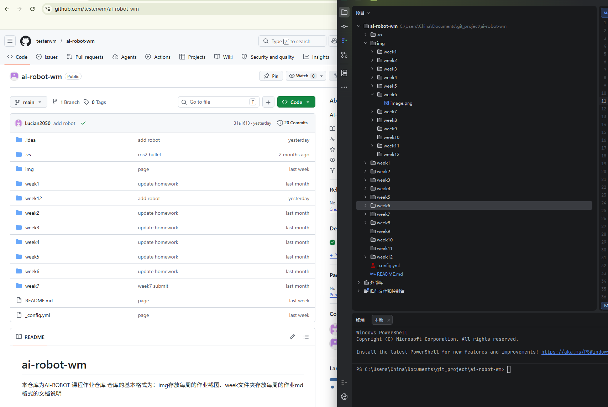This screenshot has height=407, width=608.
Task: Click 'ros2 bullet' commit message
Action: click(x=150, y=155)
